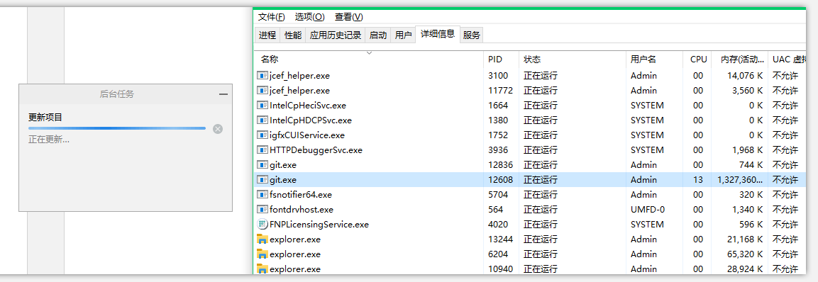Minimize the 后台任务 dialog

223,94
